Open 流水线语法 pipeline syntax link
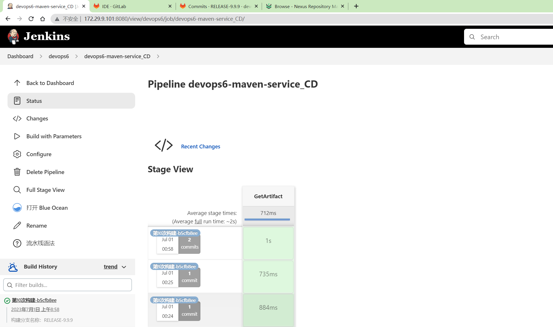553x327 pixels. coord(40,243)
